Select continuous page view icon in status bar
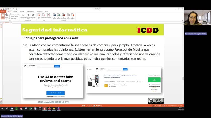Image resolution: width=211 pixels, height=118 pixels. (x=156, y=105)
